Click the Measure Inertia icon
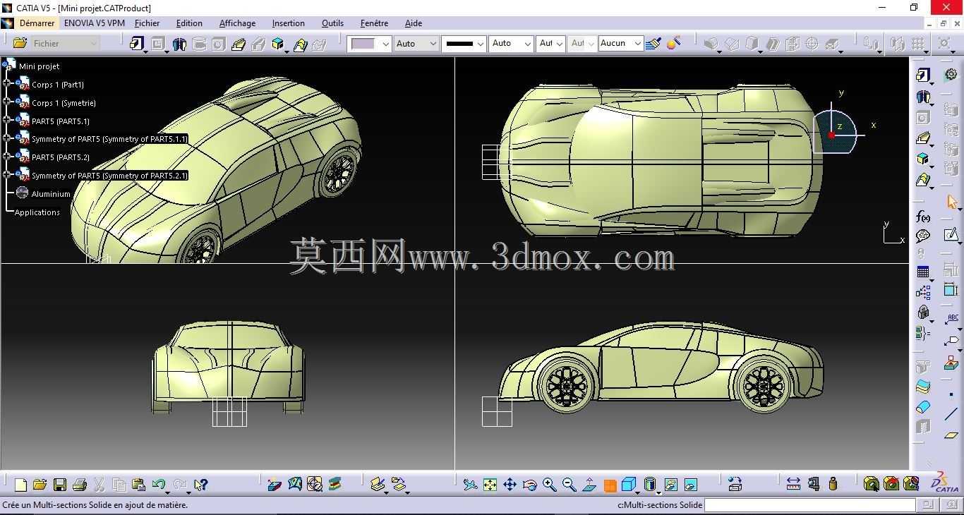This screenshot has height=515, width=964. (833, 484)
